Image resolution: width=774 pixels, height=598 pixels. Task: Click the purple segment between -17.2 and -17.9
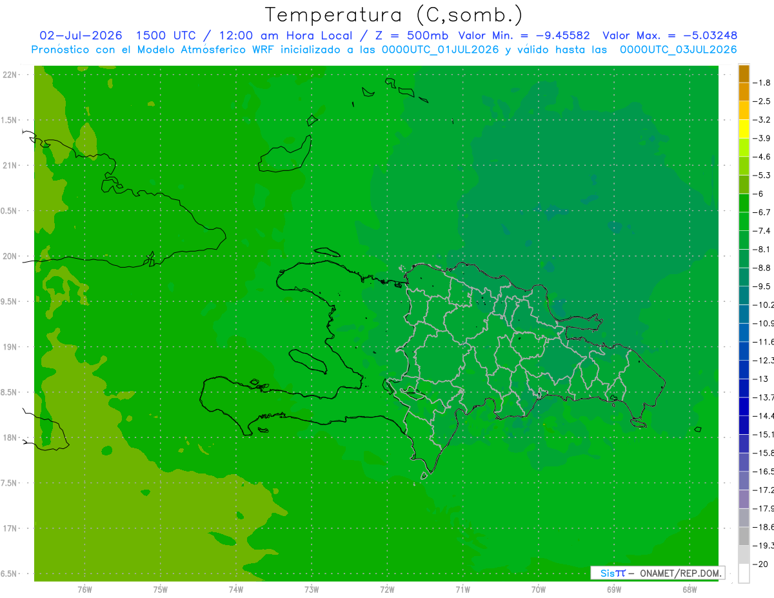744,499
